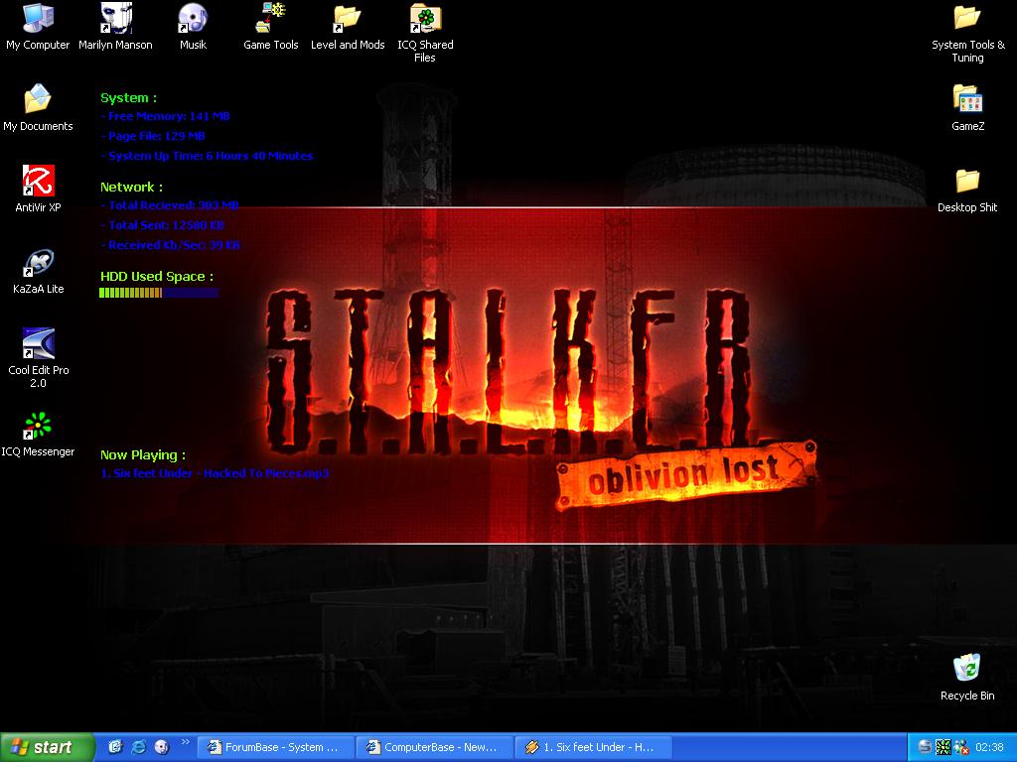1017x762 pixels.
Task: Click the Now Playing : heading
Action: [143, 454]
